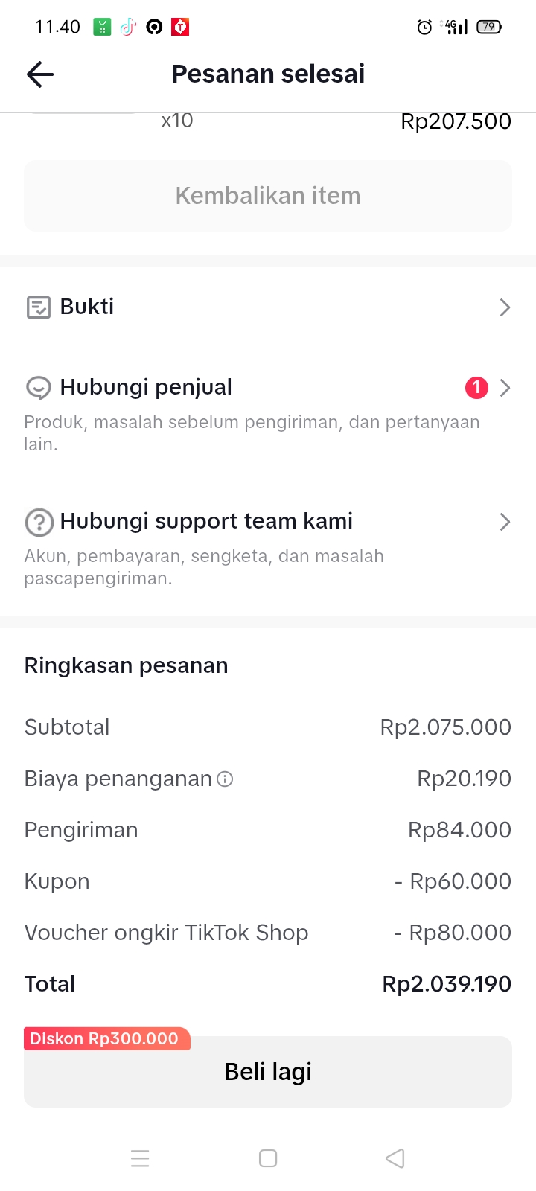Viewport: 536px width, 1191px height.
Task: Tap Android recent apps menu icon
Action: (x=140, y=1158)
